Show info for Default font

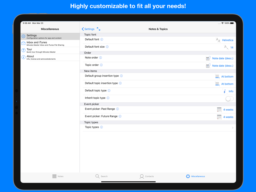click(102, 39)
